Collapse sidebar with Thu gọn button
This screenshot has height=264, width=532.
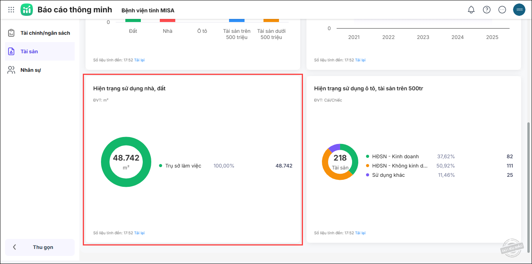[x=39, y=247]
